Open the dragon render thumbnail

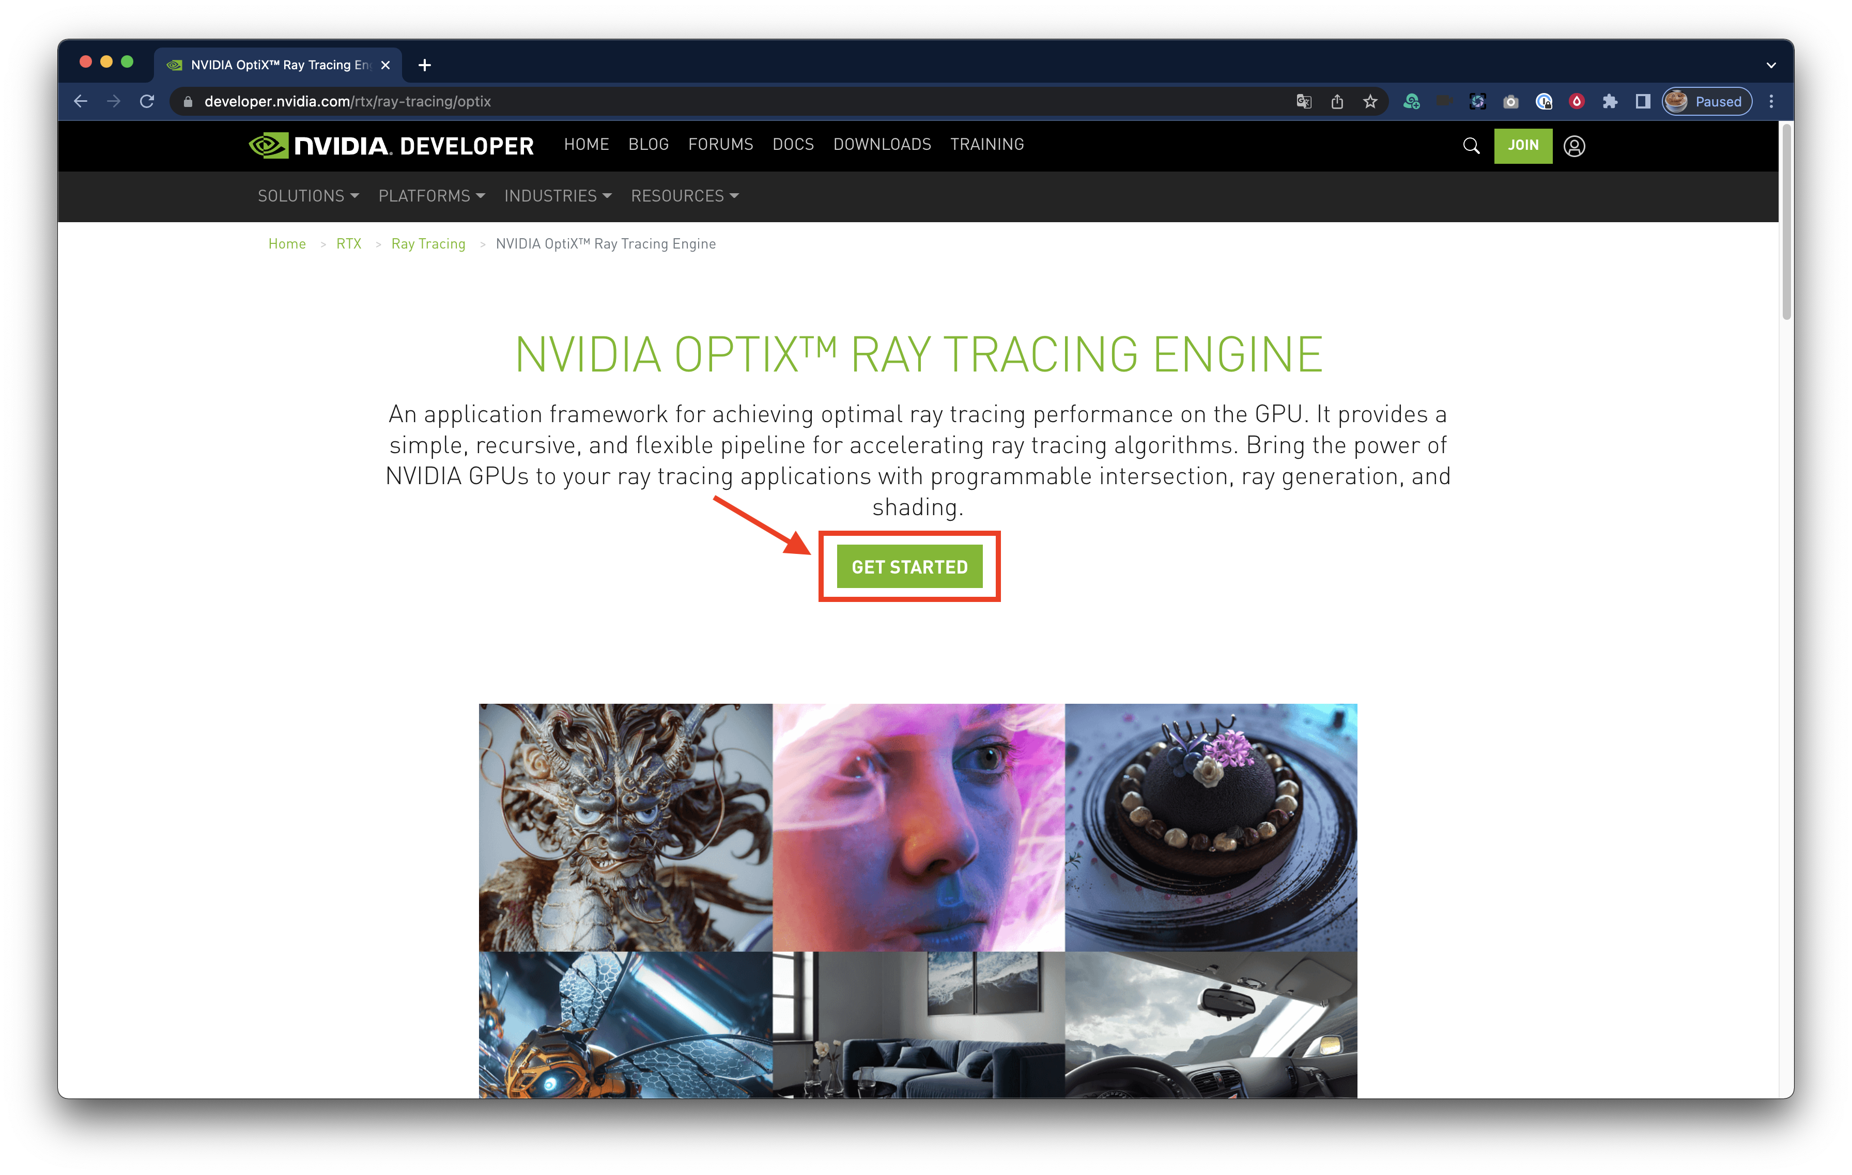coord(625,827)
